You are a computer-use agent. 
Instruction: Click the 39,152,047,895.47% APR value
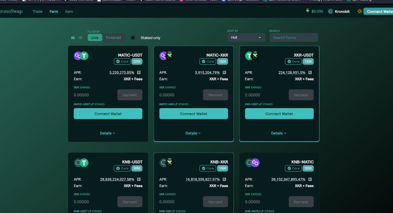288,179
